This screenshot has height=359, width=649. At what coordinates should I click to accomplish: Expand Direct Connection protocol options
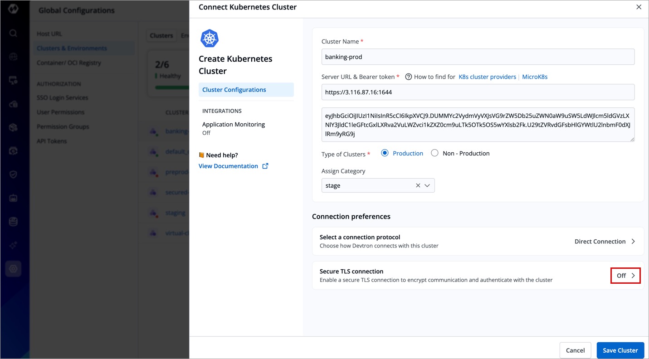pyautogui.click(x=605, y=242)
